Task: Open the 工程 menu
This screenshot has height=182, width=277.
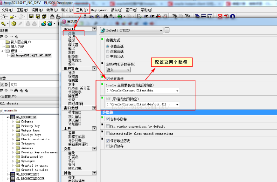Action: point(22,10)
